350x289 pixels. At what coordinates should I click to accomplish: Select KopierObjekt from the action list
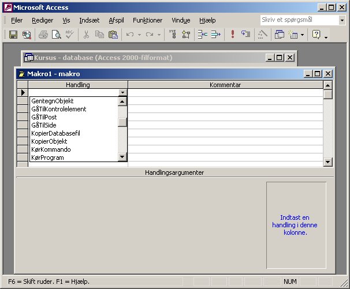pyautogui.click(x=74, y=141)
